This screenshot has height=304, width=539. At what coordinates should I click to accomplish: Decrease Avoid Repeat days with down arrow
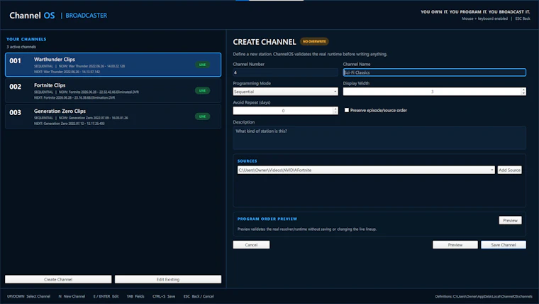point(335,112)
